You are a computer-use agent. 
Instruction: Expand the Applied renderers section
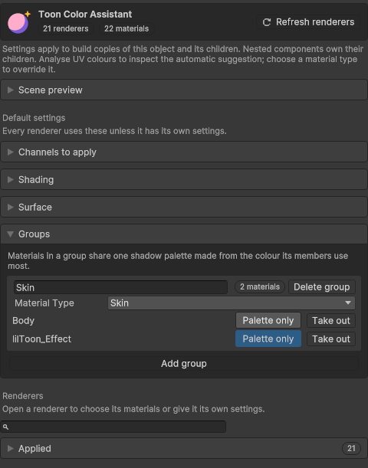(184, 448)
